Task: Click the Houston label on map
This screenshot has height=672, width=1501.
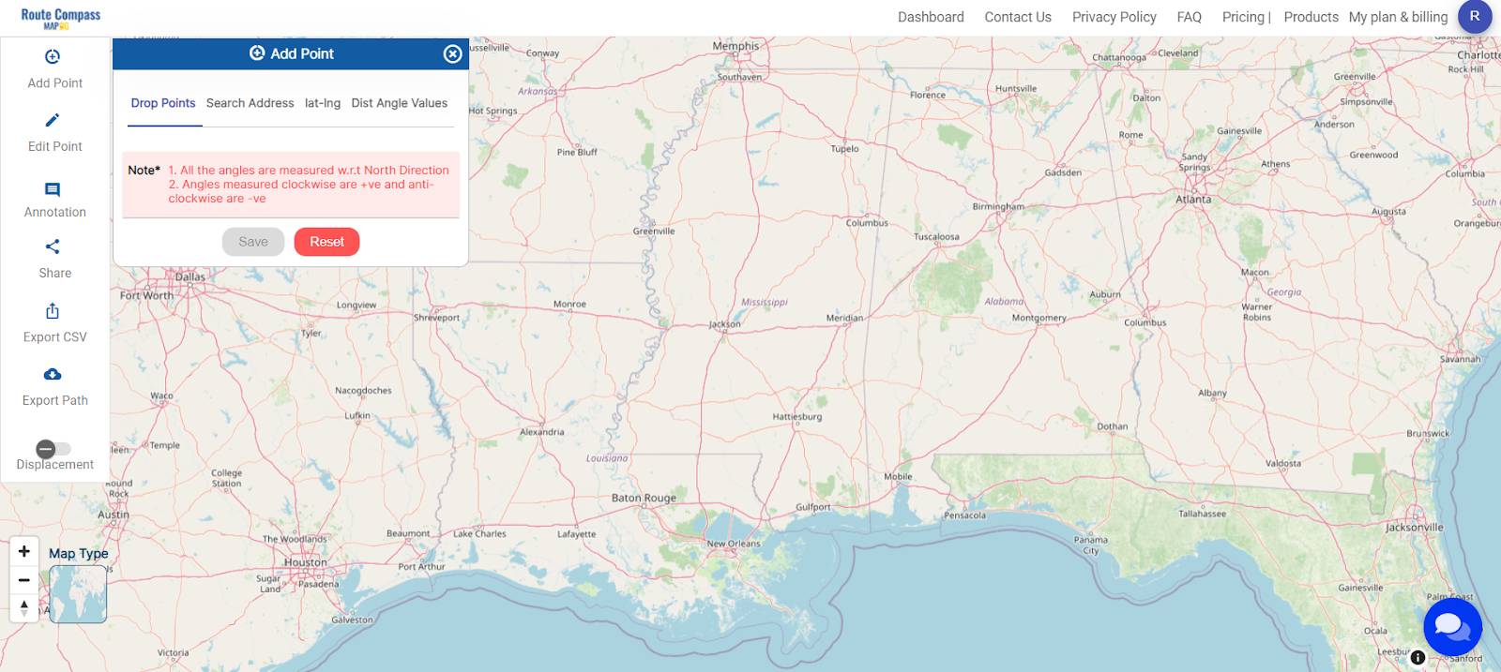Action: (x=306, y=562)
